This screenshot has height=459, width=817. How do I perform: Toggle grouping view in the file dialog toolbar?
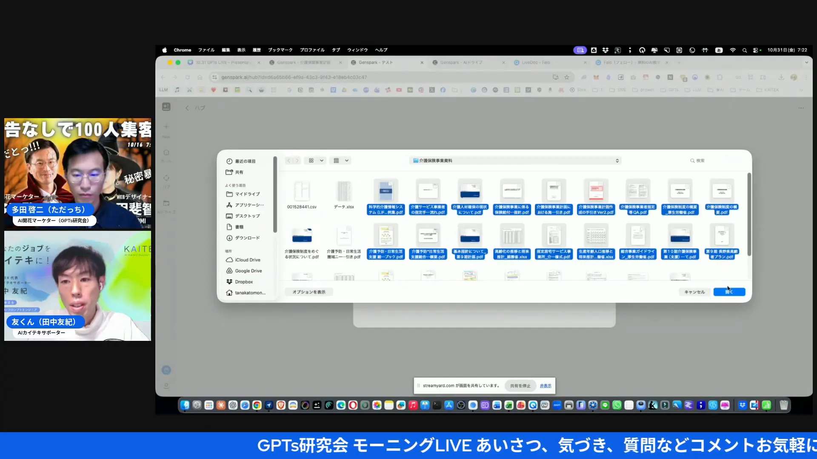336,160
